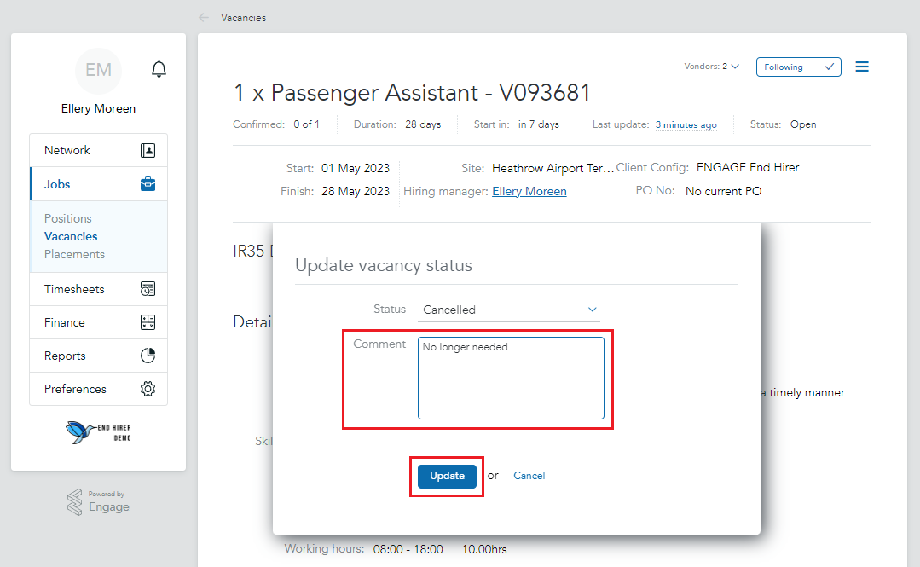Image resolution: width=920 pixels, height=567 pixels.
Task: Click the 10.00hrs value
Action: (484, 549)
